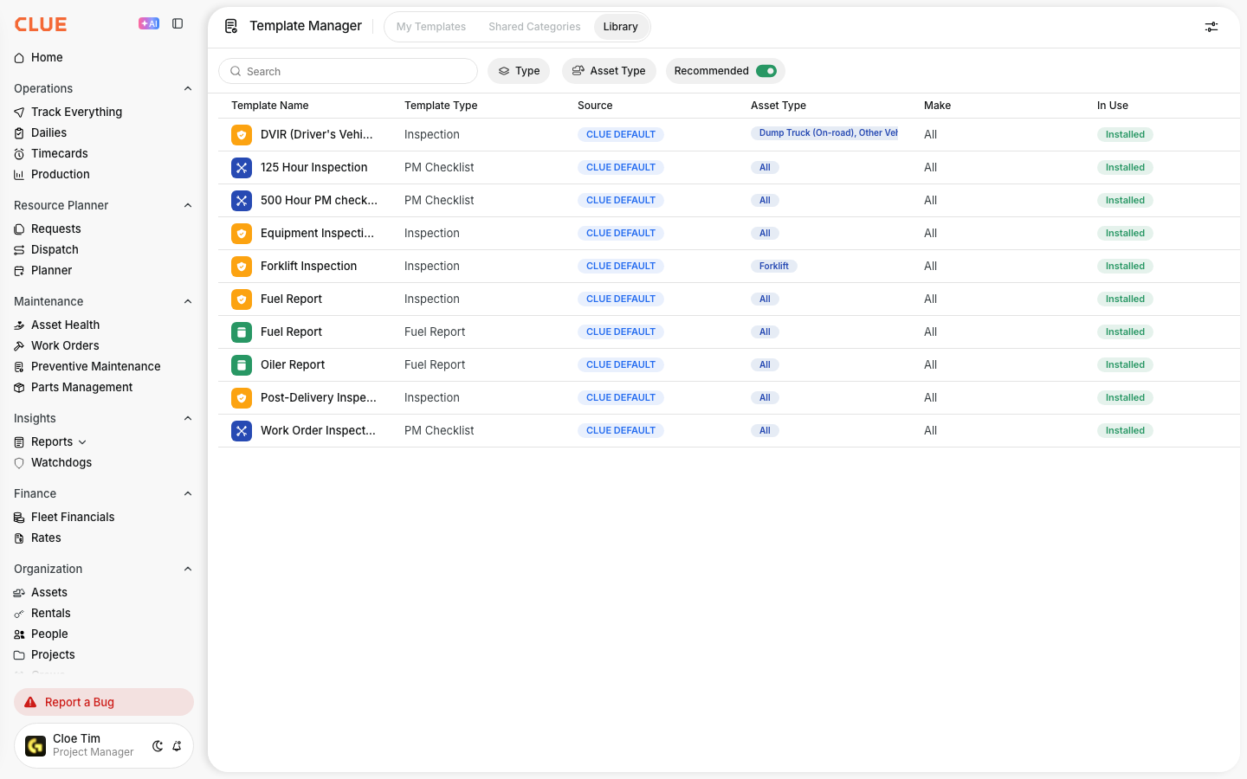Viewport: 1247px width, 779px height.
Task: Open 500 Hour PM checklist template
Action: [x=319, y=201]
